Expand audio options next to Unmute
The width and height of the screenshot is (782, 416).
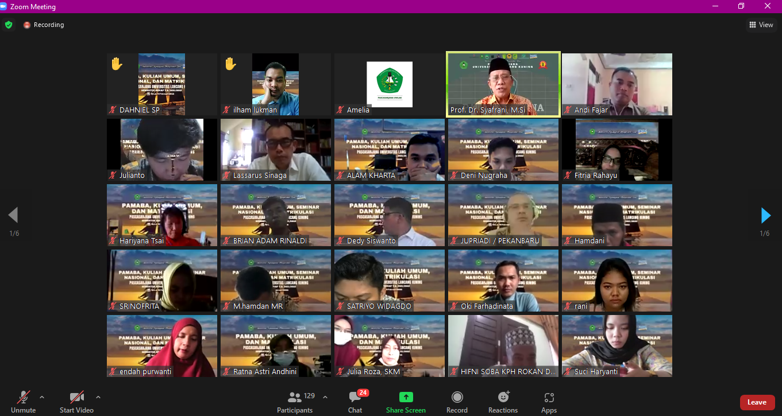click(x=41, y=396)
